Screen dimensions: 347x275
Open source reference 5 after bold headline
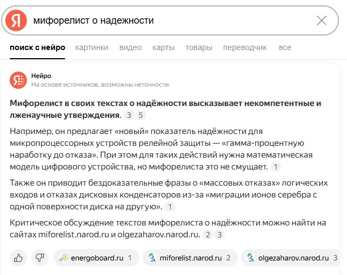(141, 115)
